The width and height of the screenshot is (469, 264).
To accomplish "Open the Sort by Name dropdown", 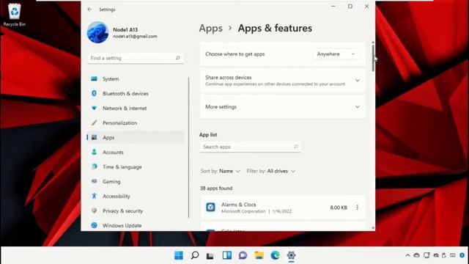I will (x=221, y=171).
